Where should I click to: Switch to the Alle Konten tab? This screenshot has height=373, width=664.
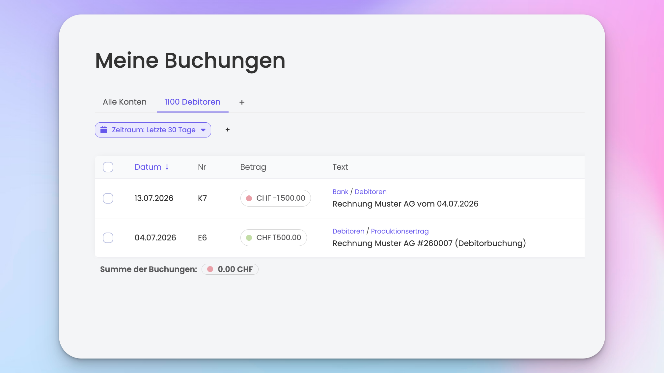tap(124, 102)
